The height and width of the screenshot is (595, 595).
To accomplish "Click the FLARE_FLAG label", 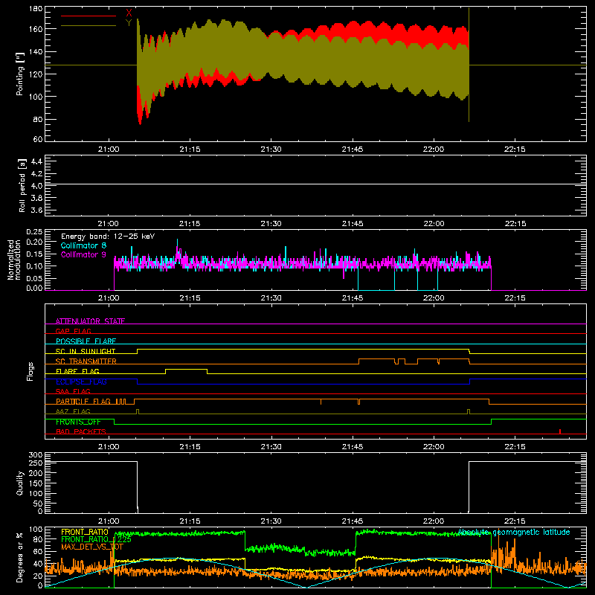I will (77, 371).
